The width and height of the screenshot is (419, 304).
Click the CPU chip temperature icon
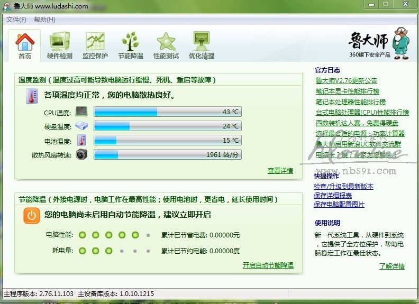click(x=81, y=112)
